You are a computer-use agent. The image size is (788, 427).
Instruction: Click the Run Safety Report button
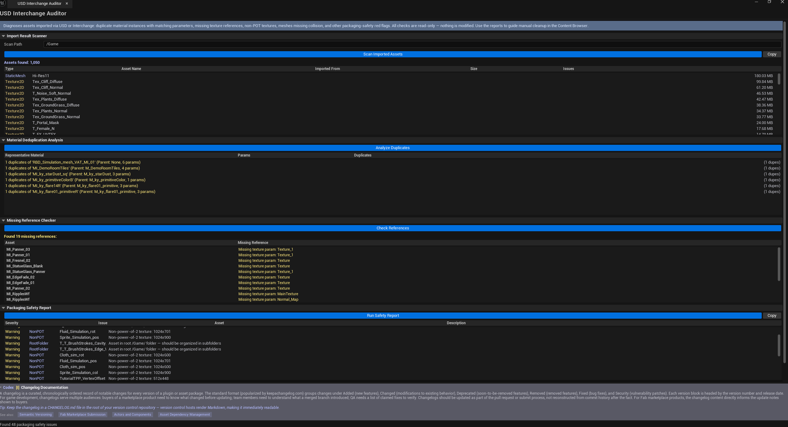click(x=383, y=315)
